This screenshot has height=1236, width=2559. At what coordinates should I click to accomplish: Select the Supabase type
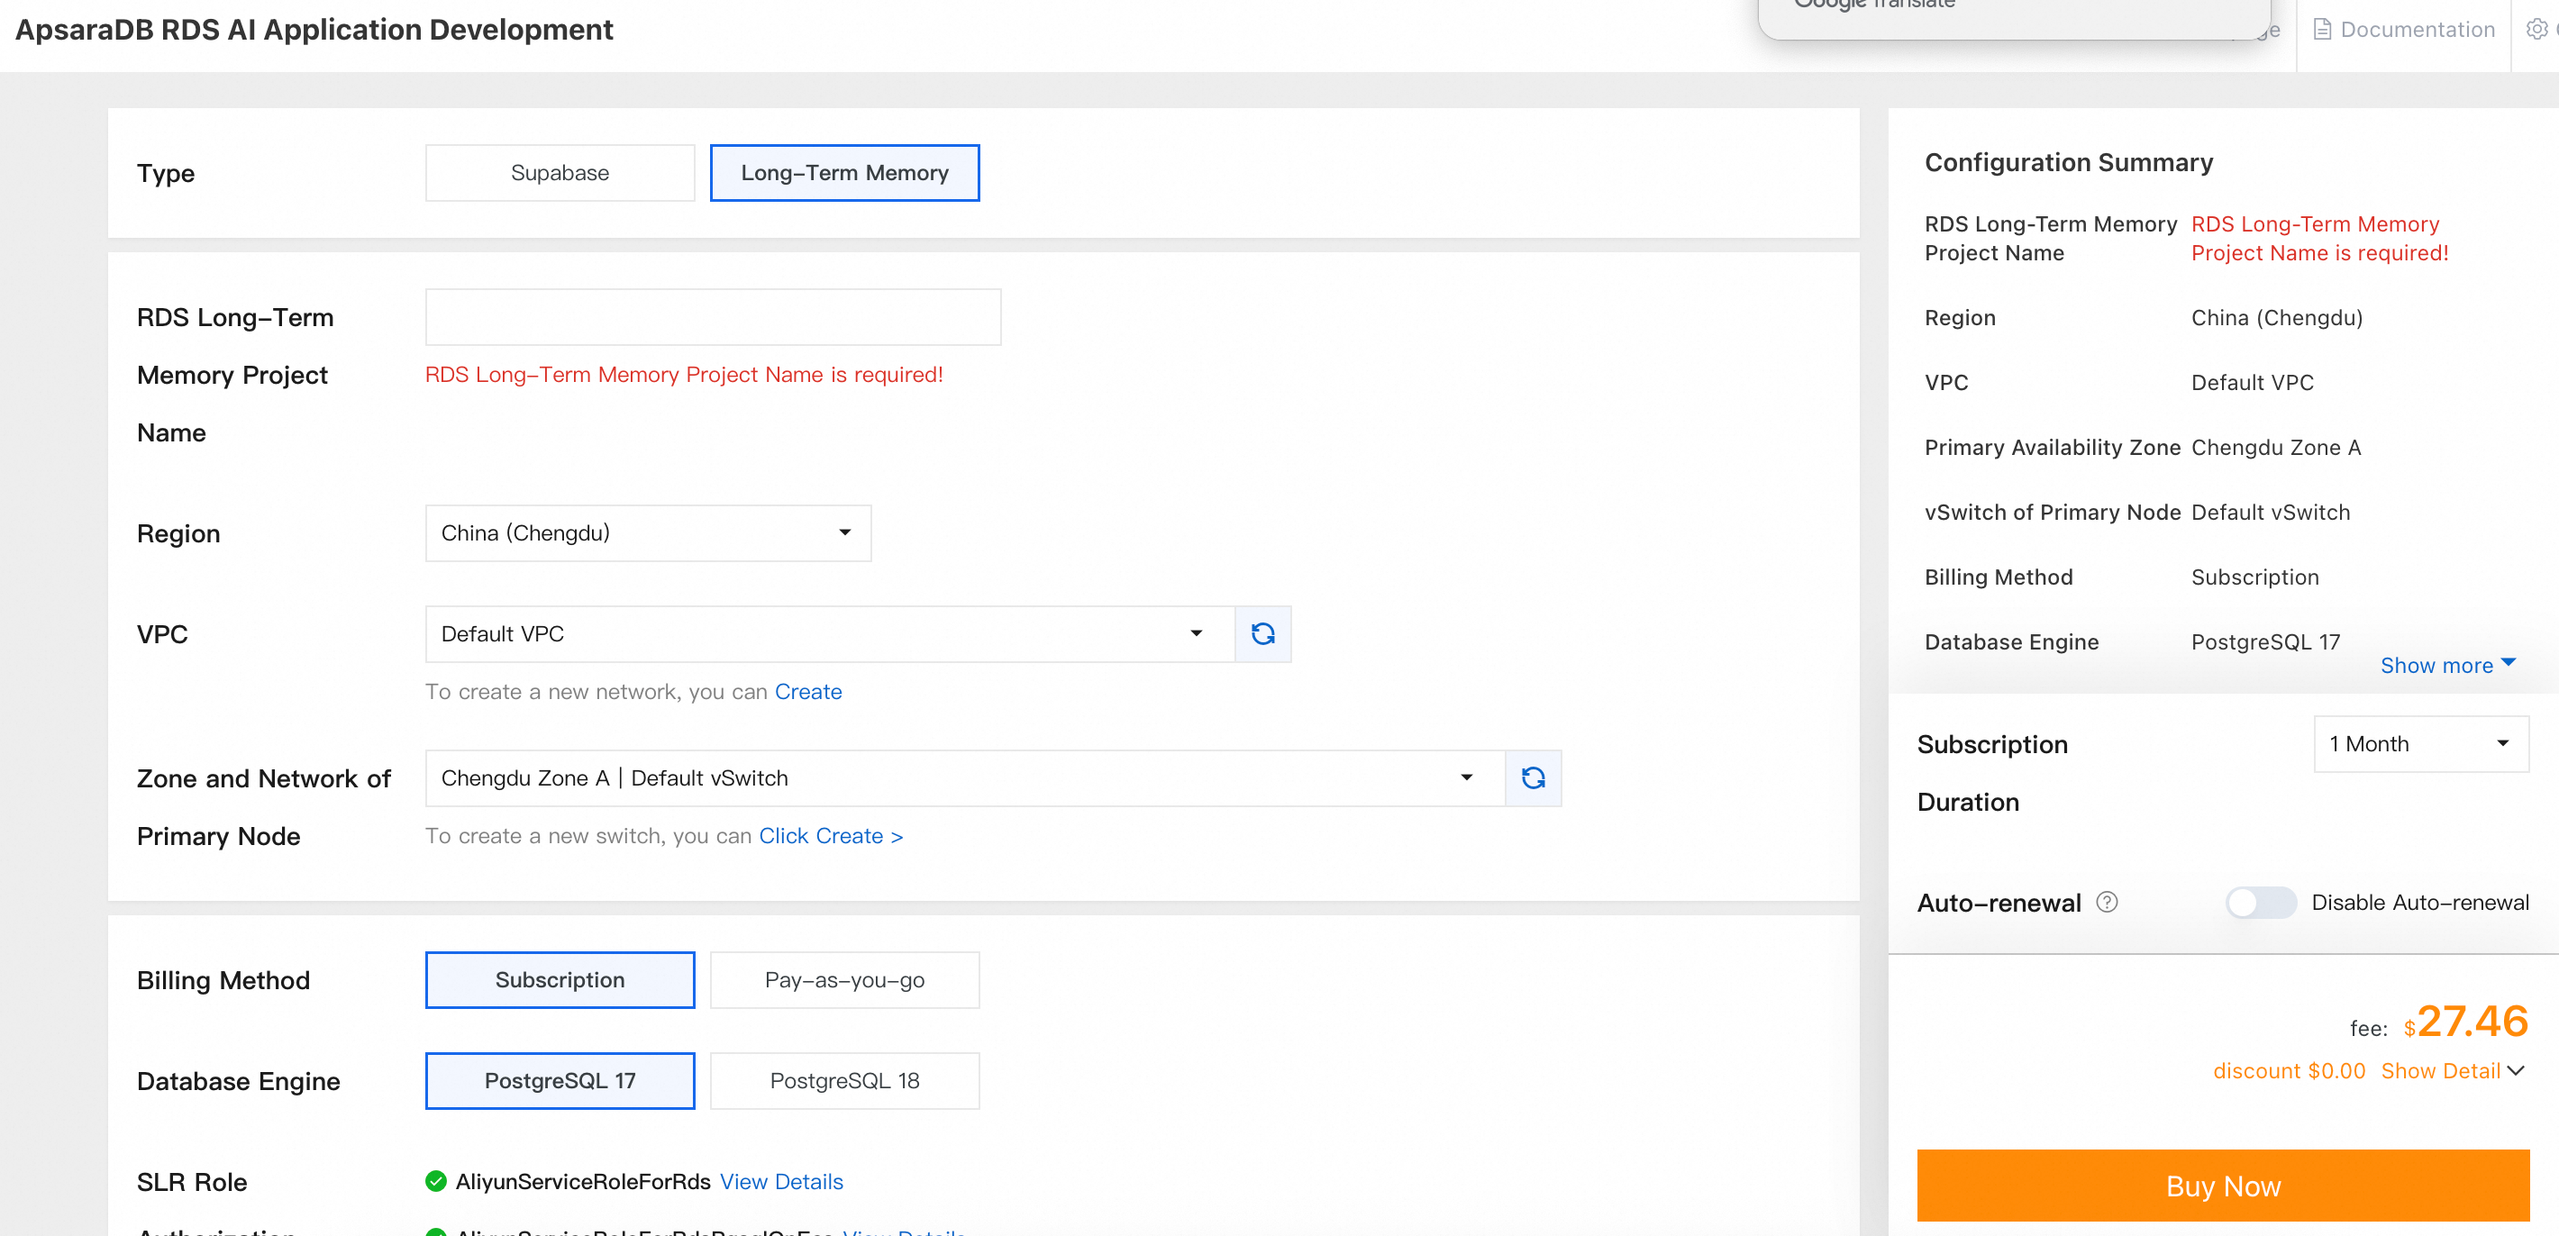coord(560,173)
